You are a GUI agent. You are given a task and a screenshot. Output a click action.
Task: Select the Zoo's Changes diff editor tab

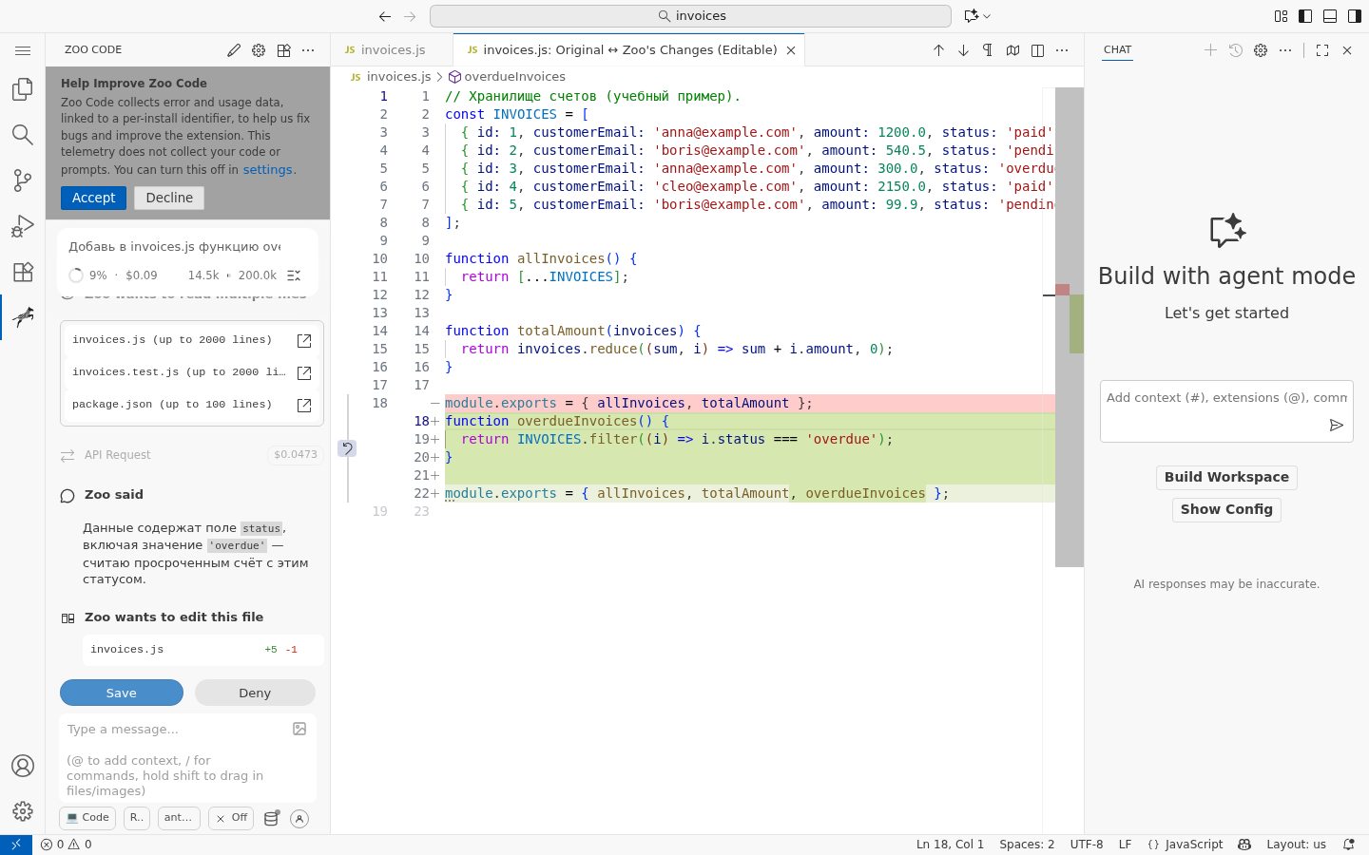[629, 50]
